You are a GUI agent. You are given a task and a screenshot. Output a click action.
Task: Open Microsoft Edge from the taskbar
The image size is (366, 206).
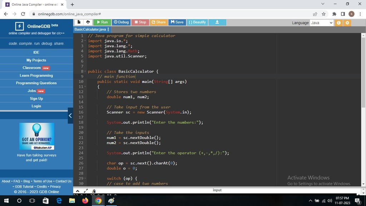59,201
